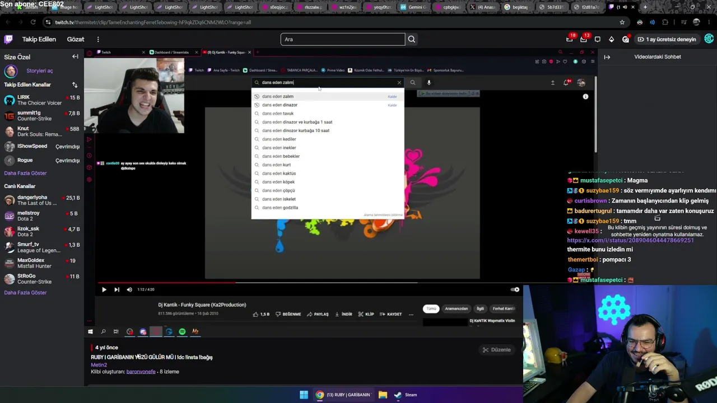Open summit1g channel in sidebar
This screenshot has height=403, width=717.
tap(42, 116)
